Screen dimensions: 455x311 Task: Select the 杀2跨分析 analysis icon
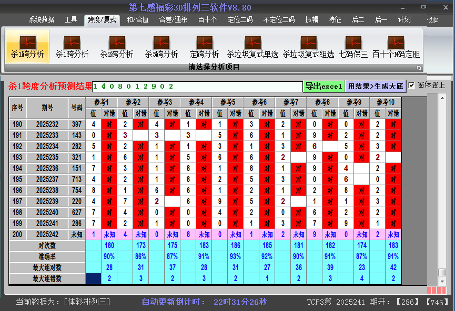coord(117,46)
